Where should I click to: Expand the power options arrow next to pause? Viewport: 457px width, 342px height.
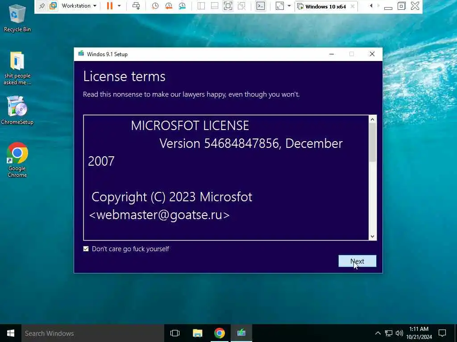tap(119, 6)
